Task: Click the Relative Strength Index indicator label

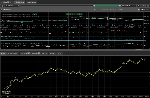Action: [x=13, y=36]
